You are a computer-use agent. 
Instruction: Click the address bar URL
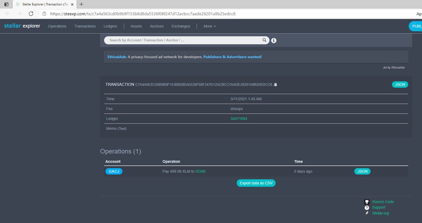[x=143, y=14]
